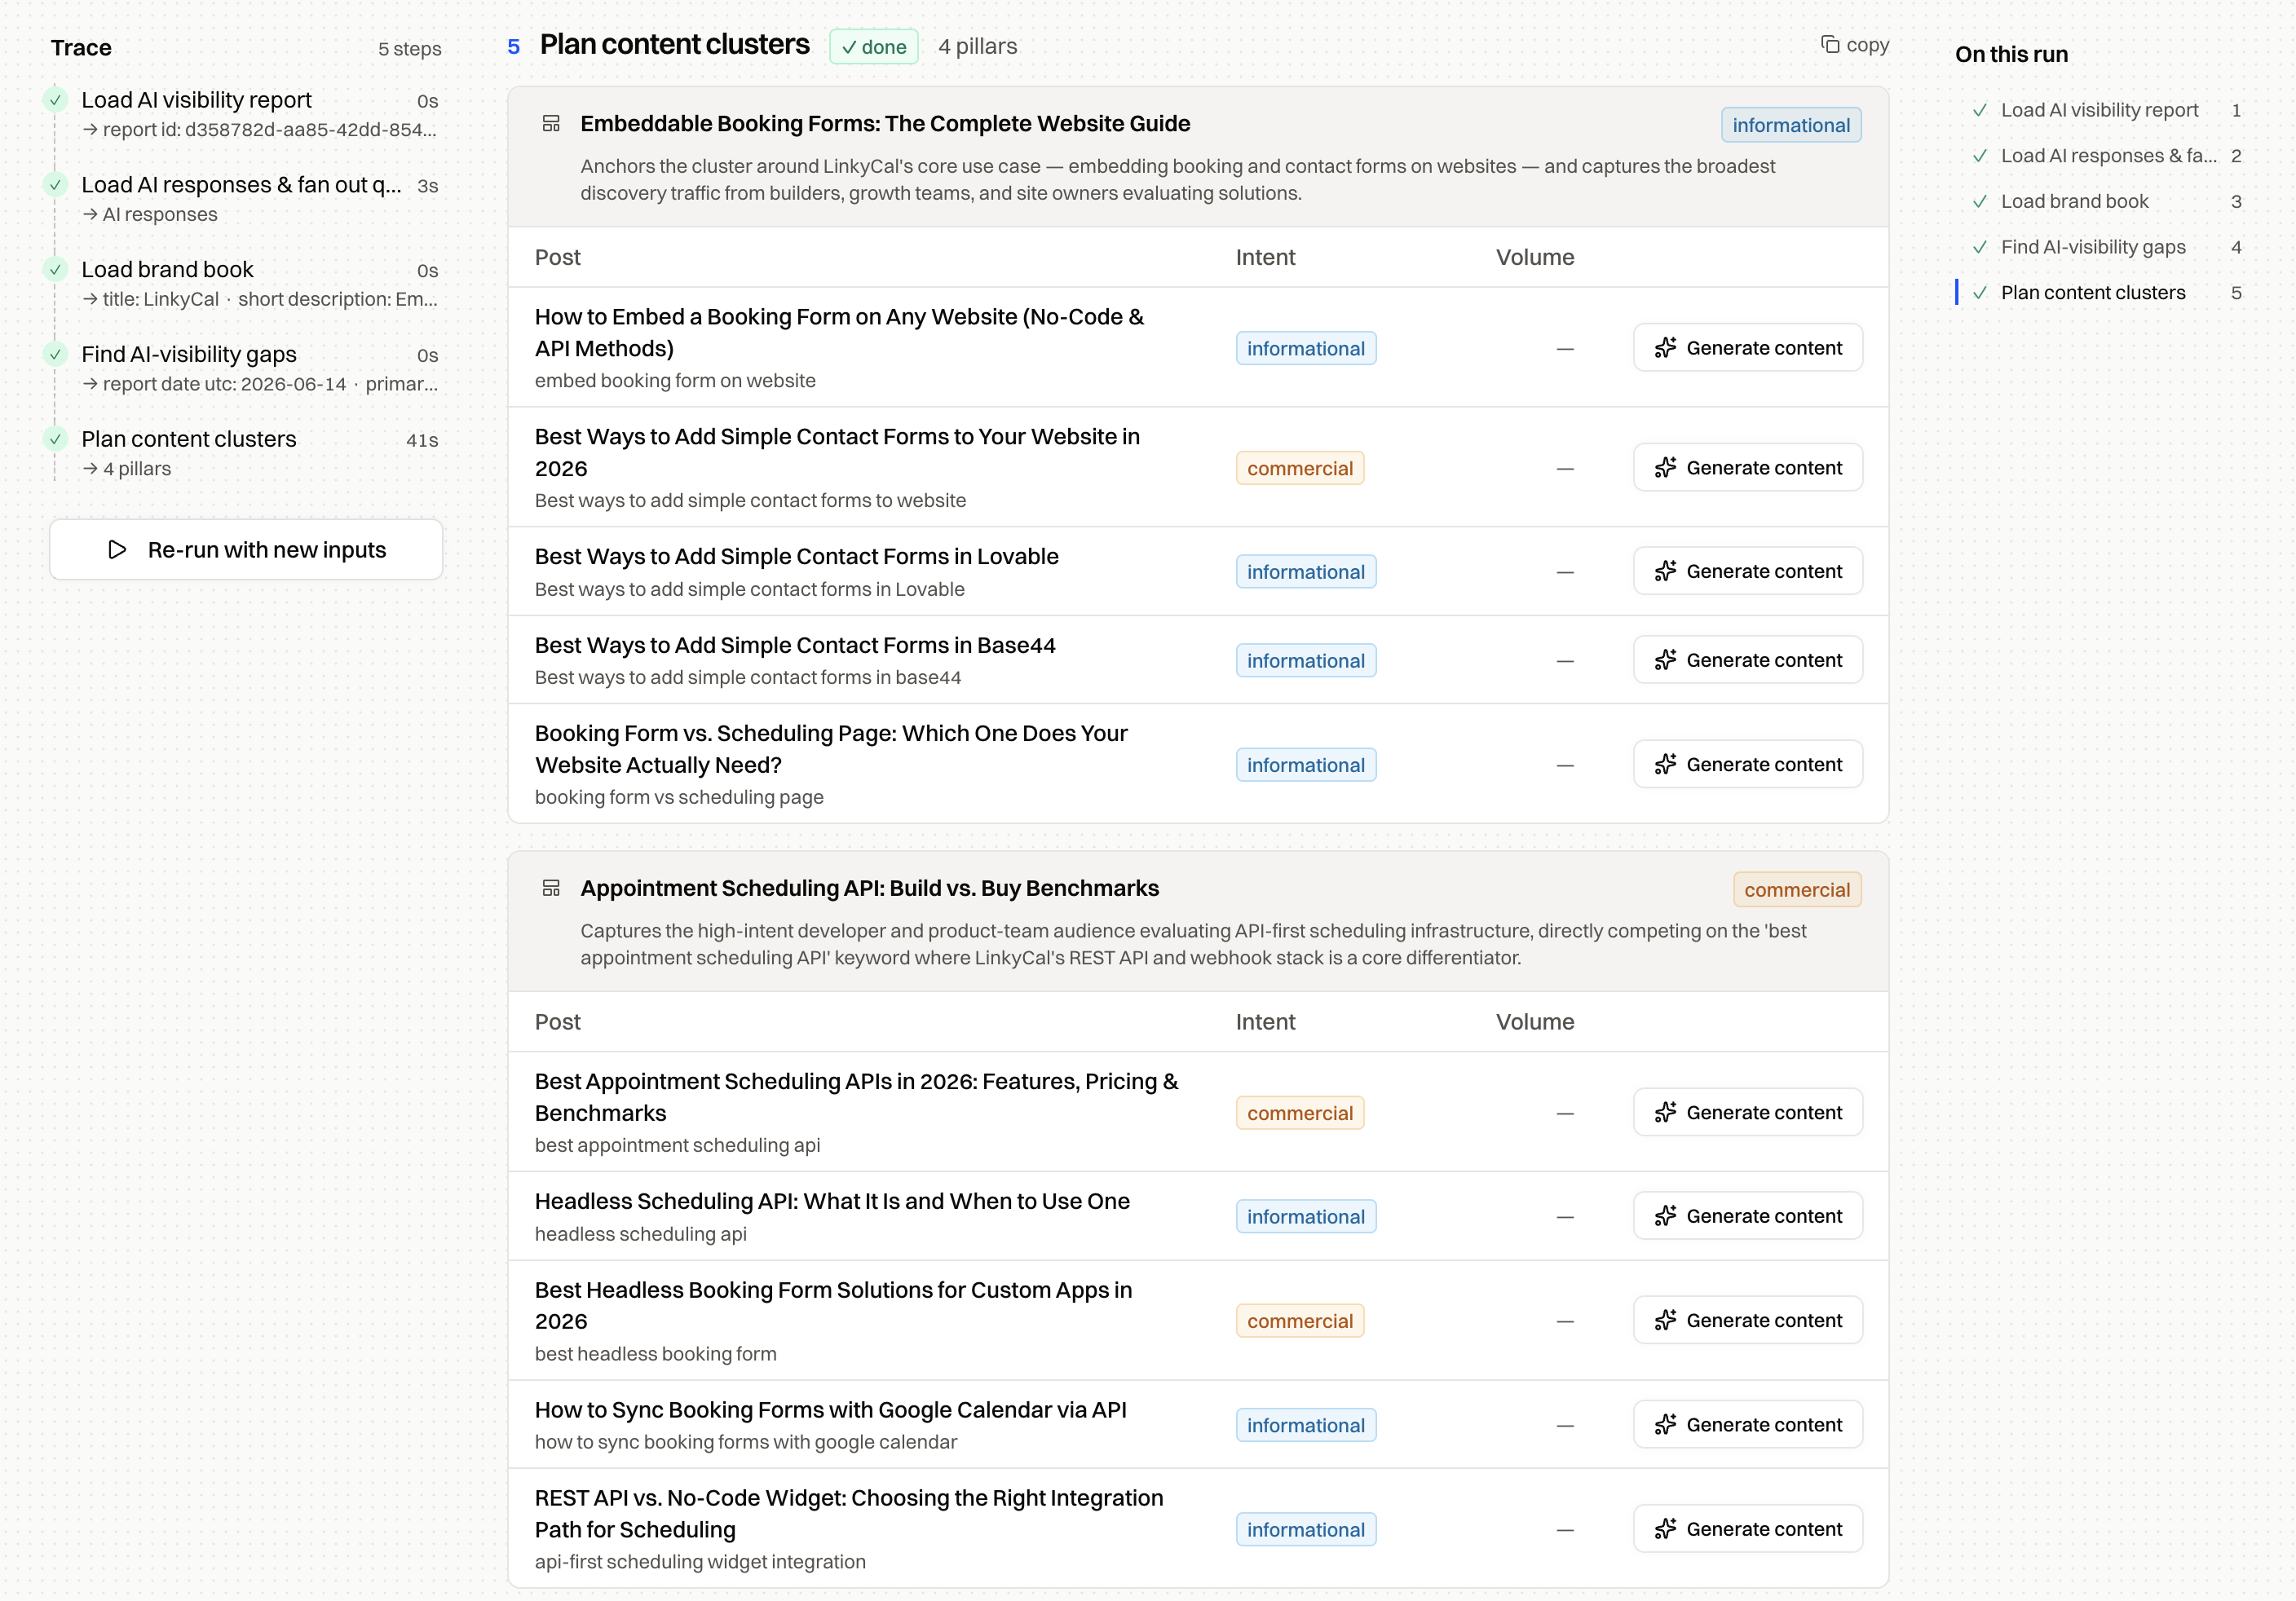This screenshot has height=1601, width=2296.
Task: Click Post column header in first cluster table
Action: point(557,257)
